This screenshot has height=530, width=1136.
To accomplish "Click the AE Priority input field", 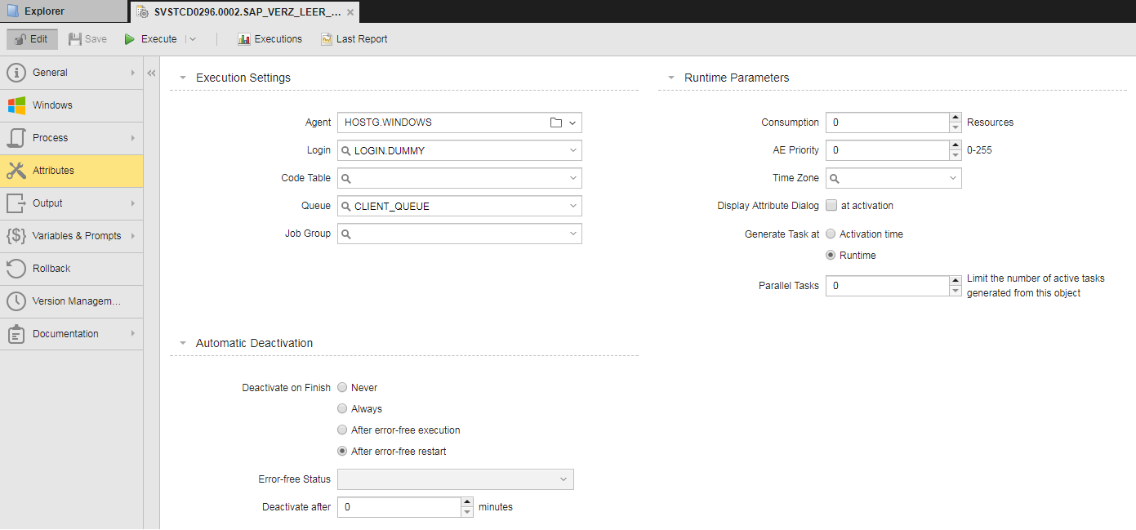I will pos(887,150).
